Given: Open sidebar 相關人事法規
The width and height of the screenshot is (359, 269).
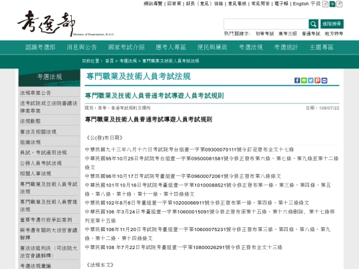Looking at the screenshot, I should click(x=35, y=173).
